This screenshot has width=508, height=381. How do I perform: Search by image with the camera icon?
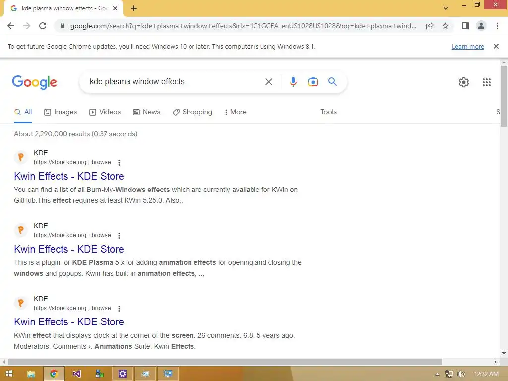click(313, 82)
